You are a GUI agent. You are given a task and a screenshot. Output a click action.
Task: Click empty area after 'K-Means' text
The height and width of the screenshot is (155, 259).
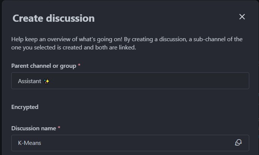pos(131,143)
